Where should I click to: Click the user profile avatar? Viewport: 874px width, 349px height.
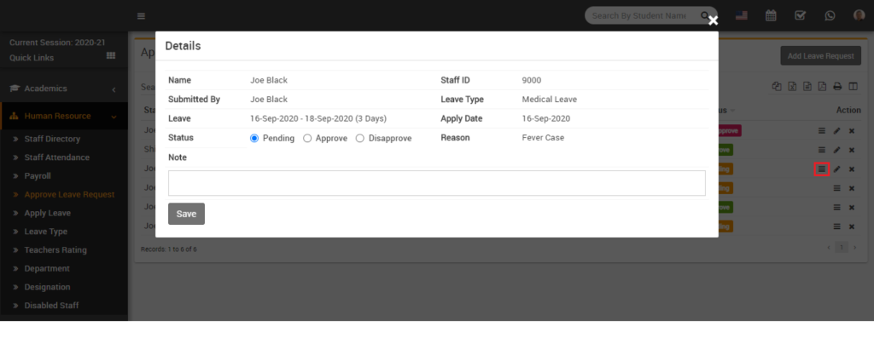(859, 15)
